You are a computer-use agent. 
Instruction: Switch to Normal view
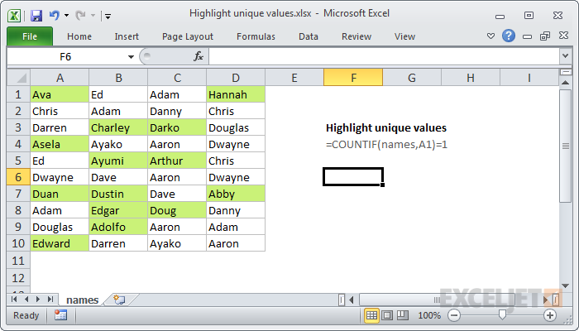pyautogui.click(x=371, y=315)
